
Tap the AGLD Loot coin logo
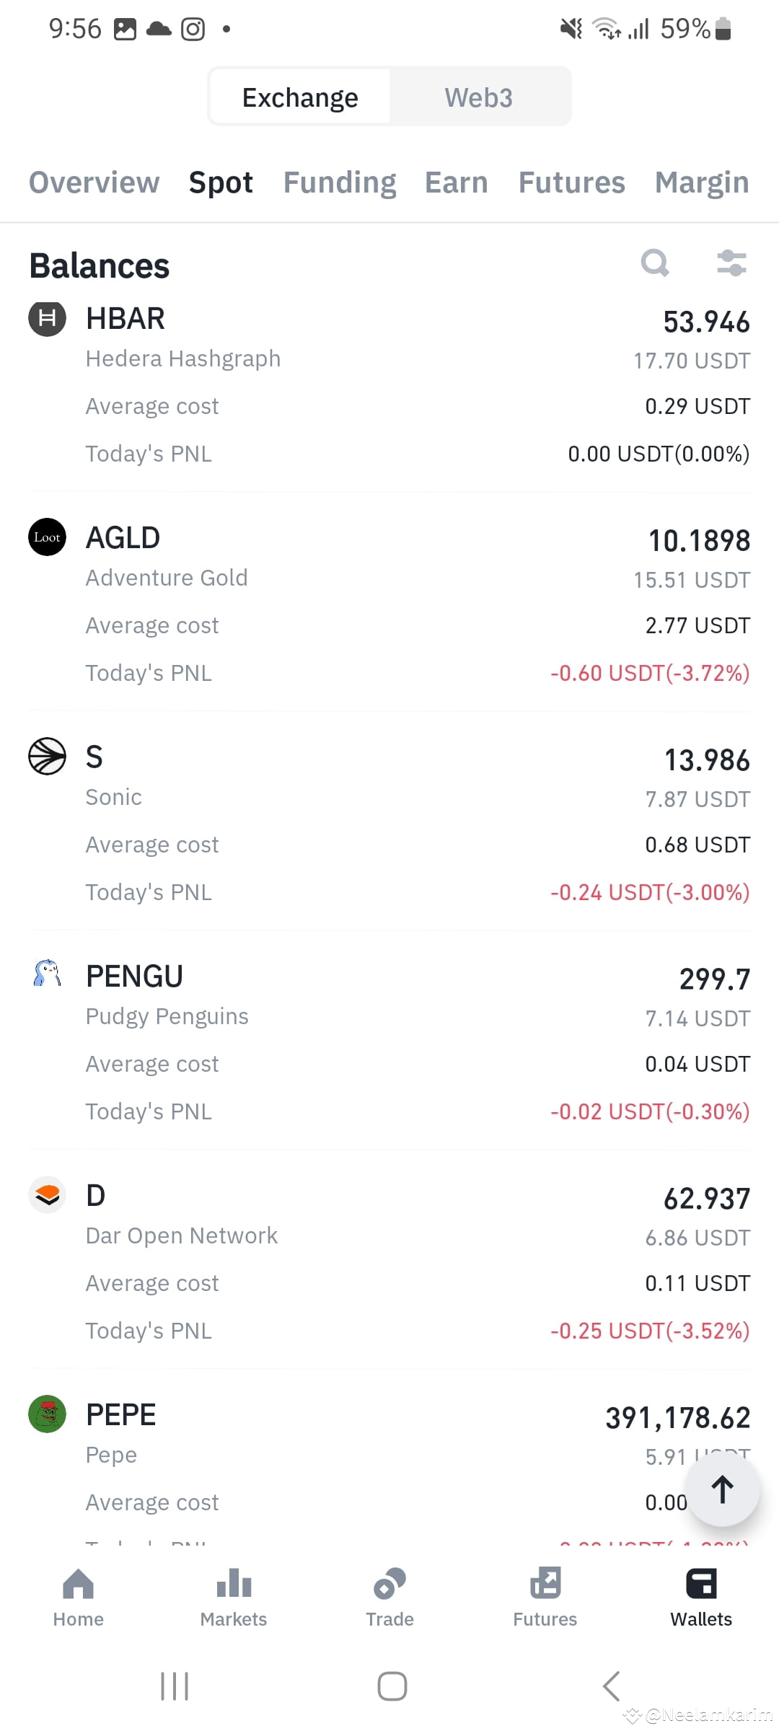pyautogui.click(x=47, y=537)
